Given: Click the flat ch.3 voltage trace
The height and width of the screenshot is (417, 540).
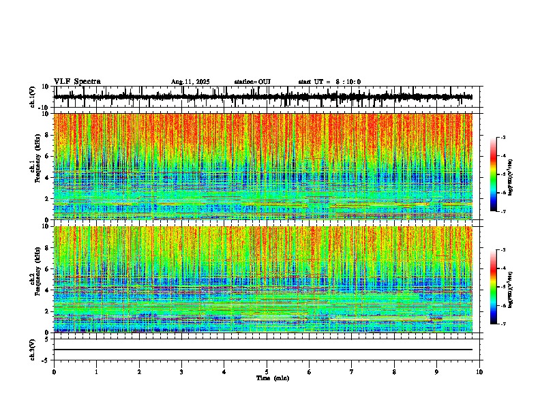Looking at the screenshot, I should click(263, 350).
